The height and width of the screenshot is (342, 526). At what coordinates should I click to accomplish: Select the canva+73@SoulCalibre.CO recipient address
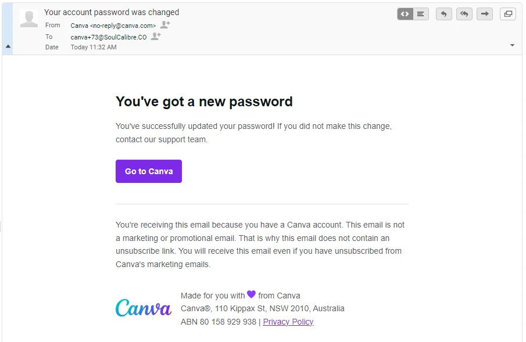click(x=109, y=37)
